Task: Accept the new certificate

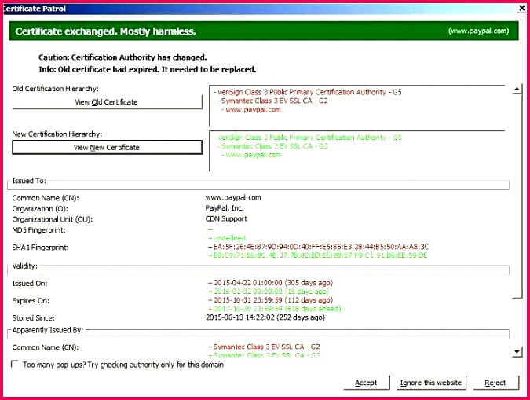Action: 366,383
